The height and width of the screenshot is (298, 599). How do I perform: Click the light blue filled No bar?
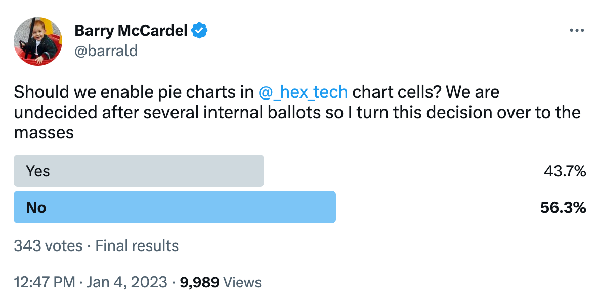click(175, 207)
